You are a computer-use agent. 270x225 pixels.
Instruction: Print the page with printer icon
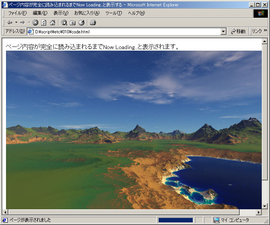point(93,22)
